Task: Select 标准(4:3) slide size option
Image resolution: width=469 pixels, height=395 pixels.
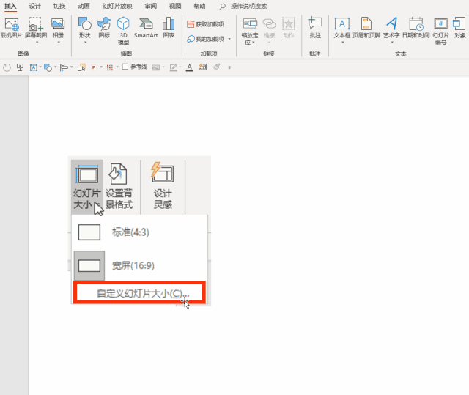Action: pos(140,232)
